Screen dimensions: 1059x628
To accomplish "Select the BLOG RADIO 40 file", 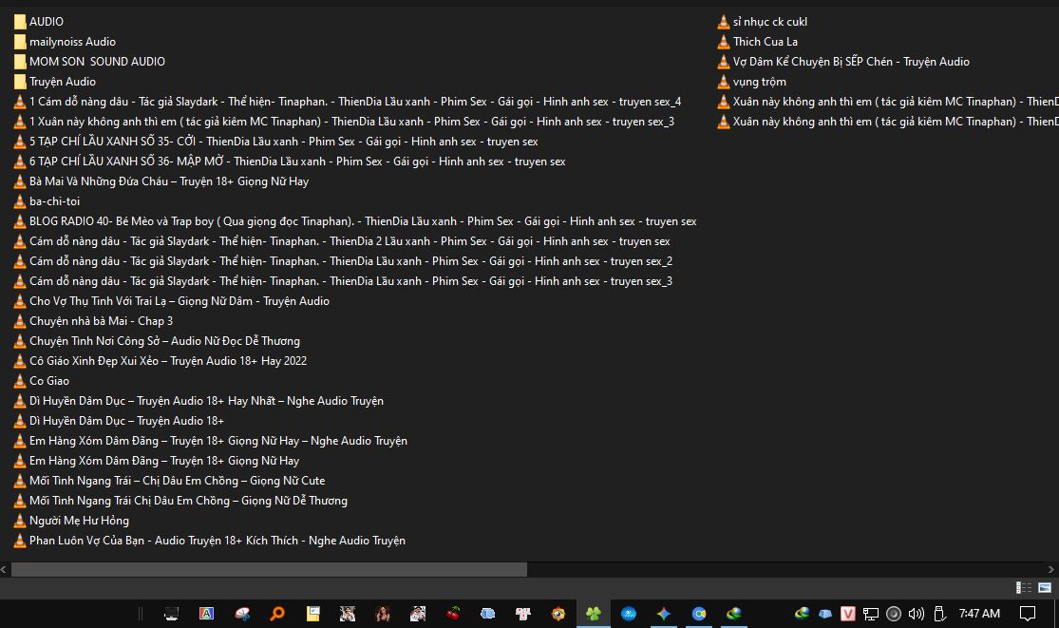I will (x=355, y=221).
